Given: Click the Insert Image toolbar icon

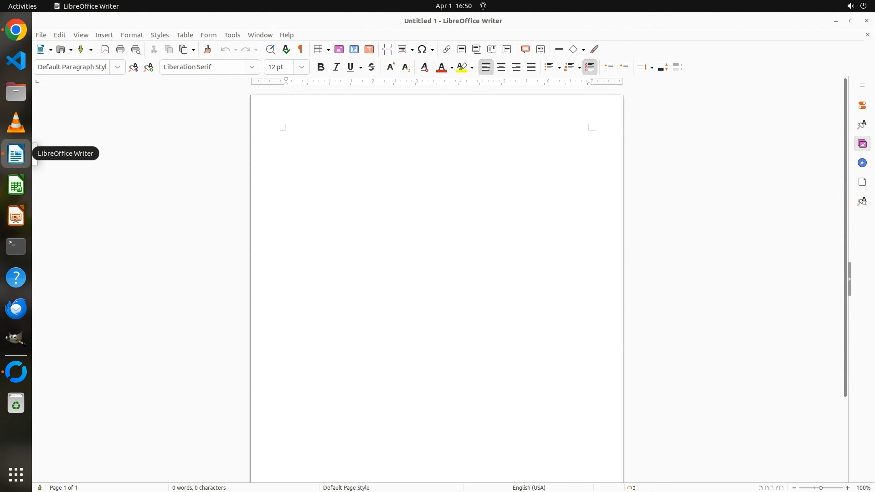Looking at the screenshot, I should pos(339,49).
